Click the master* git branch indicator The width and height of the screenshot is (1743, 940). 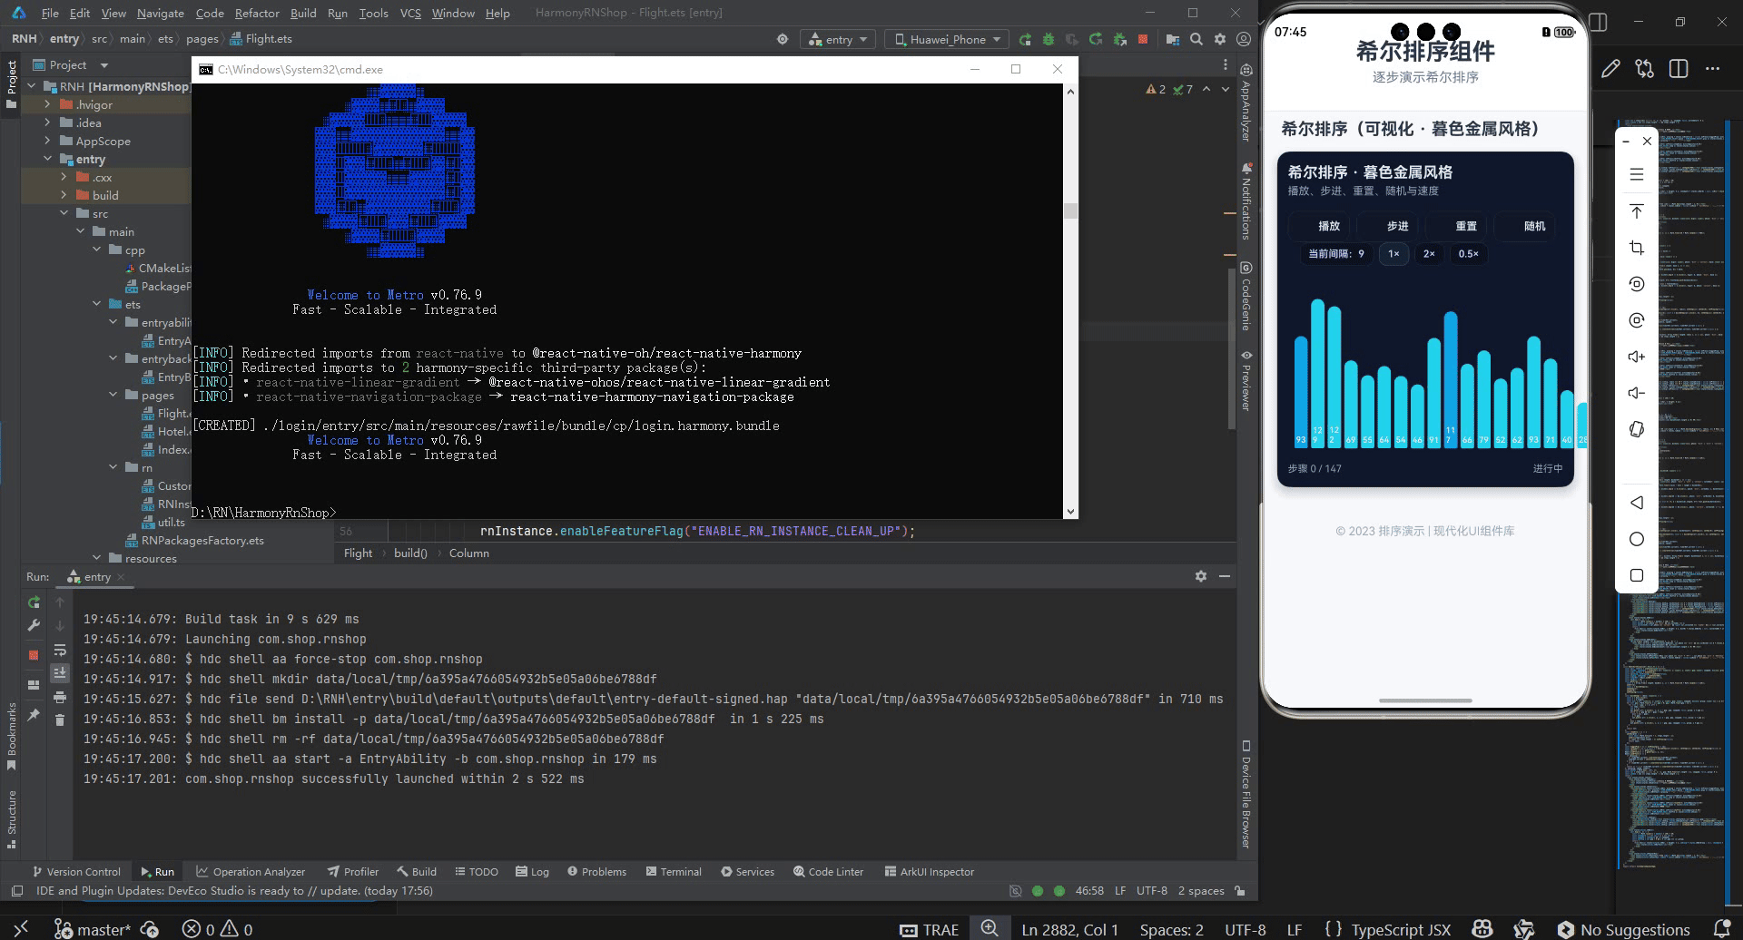pos(93,929)
